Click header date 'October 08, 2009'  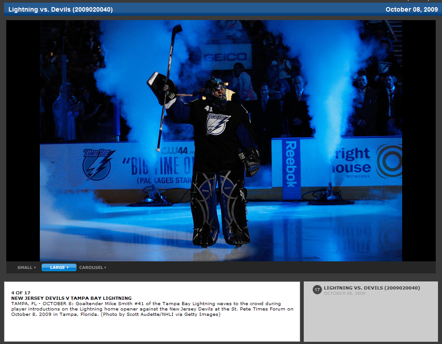pos(412,9)
